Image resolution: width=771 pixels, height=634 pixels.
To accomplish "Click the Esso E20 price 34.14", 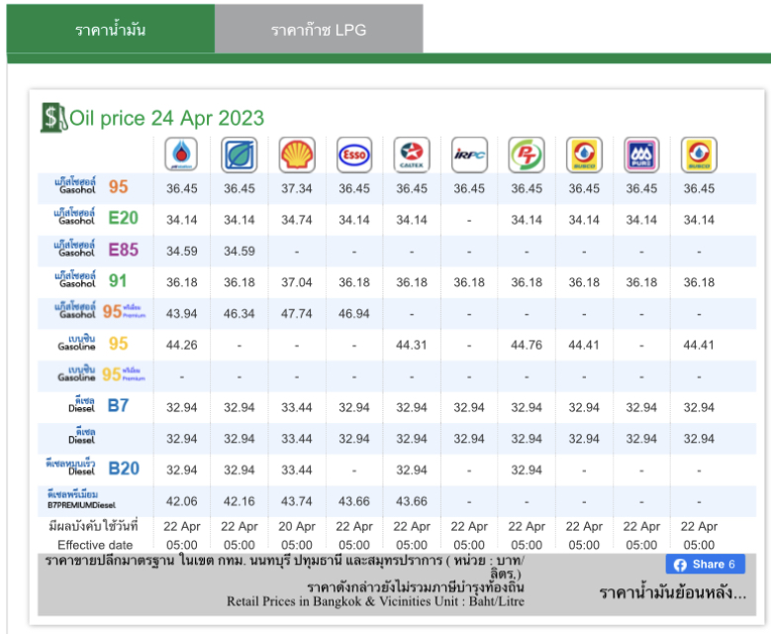I will (x=354, y=220).
